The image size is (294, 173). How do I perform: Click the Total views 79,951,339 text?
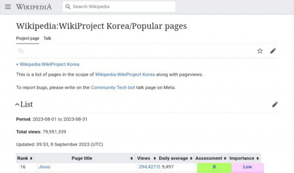click(41, 132)
